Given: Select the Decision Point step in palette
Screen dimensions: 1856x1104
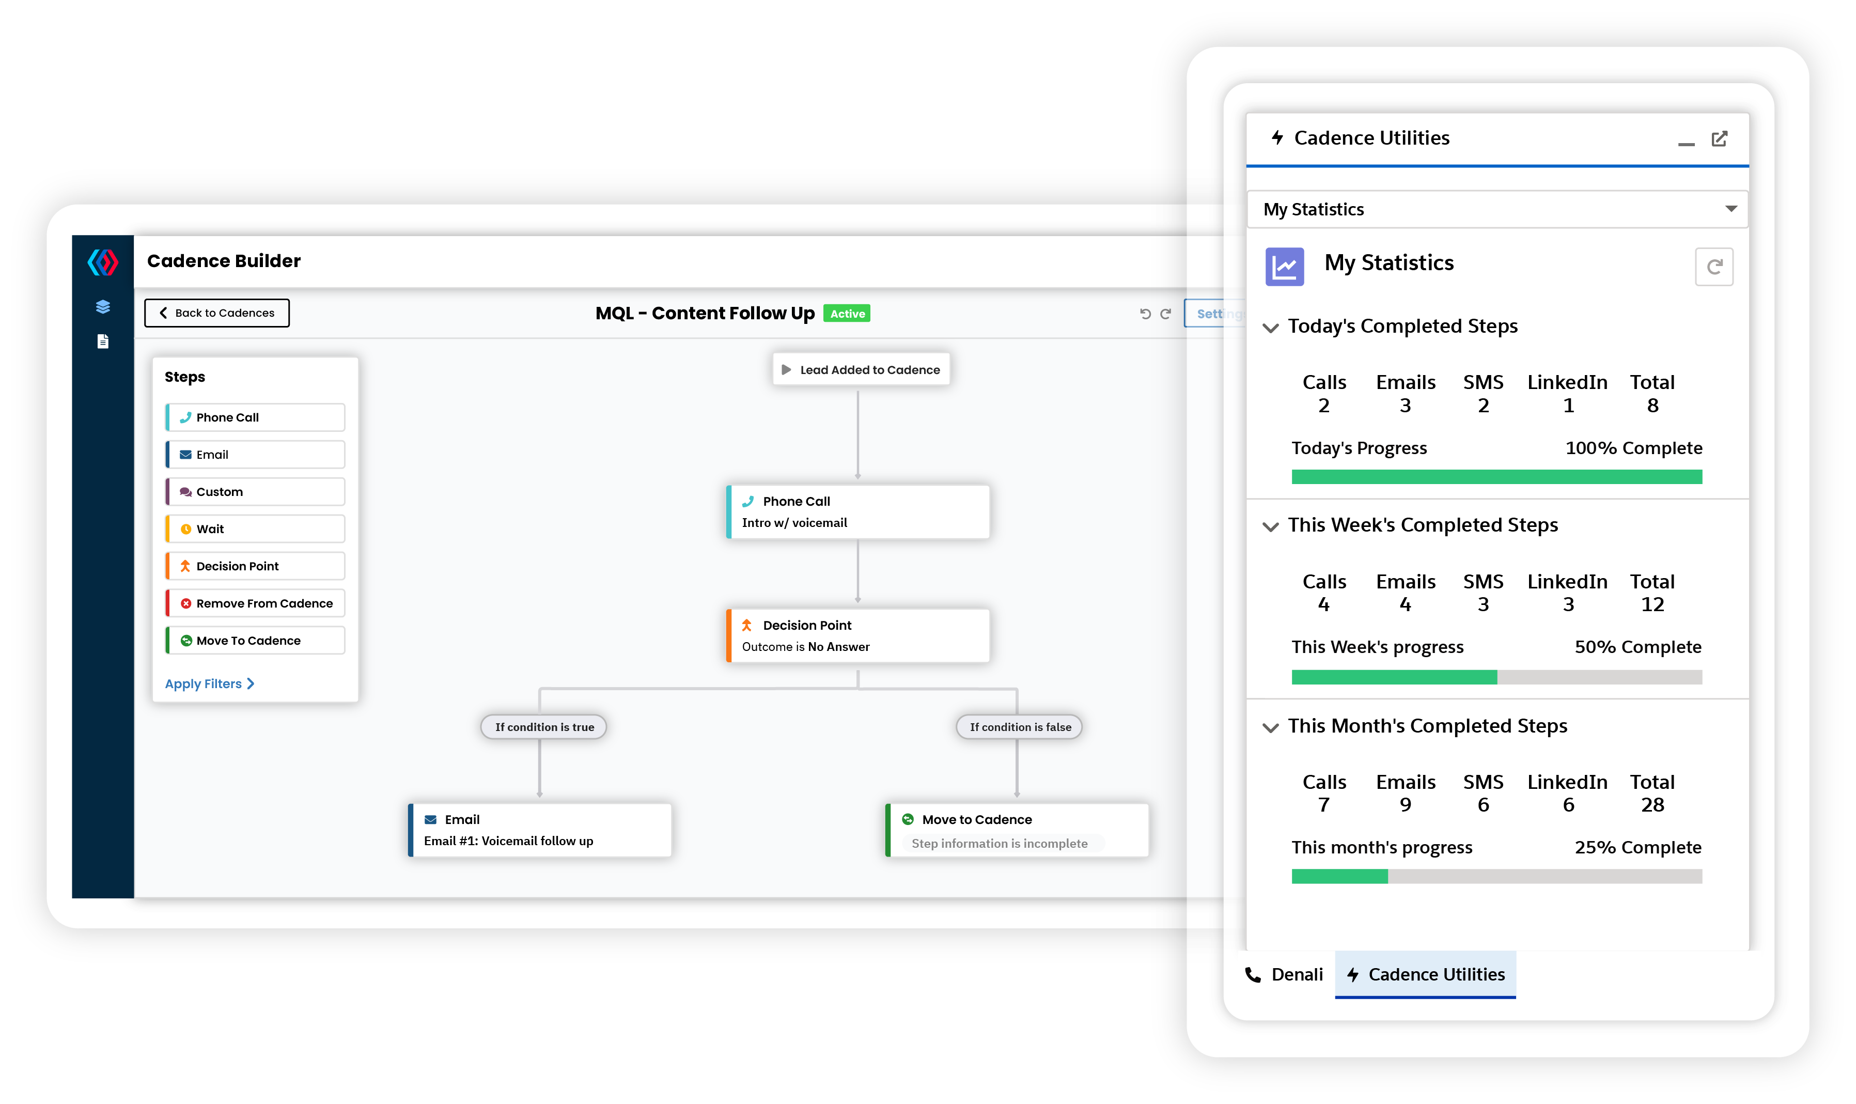Looking at the screenshot, I should (x=255, y=566).
